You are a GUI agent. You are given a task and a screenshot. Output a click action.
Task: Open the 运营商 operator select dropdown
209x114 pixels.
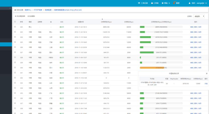pos(199,16)
